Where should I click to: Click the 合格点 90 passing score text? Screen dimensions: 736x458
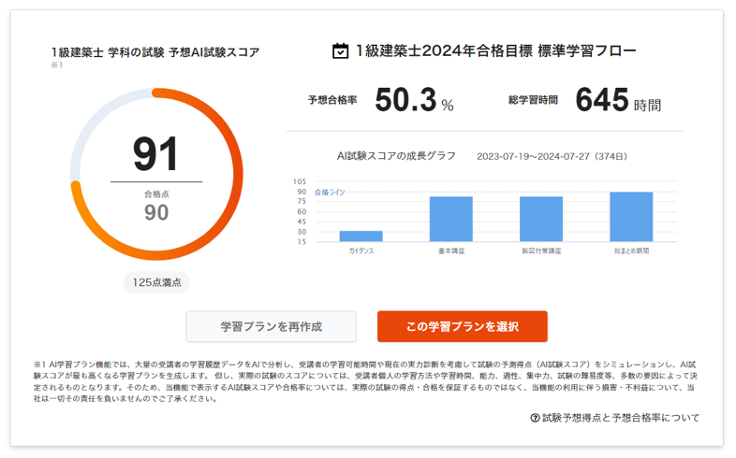tap(156, 207)
